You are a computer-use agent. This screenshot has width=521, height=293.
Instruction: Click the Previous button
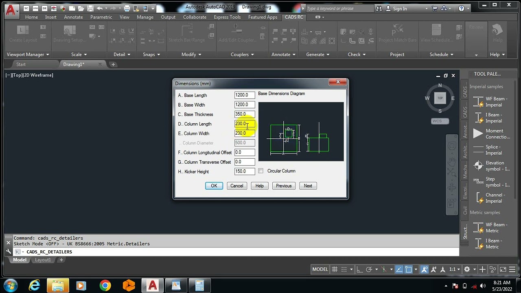point(284,186)
